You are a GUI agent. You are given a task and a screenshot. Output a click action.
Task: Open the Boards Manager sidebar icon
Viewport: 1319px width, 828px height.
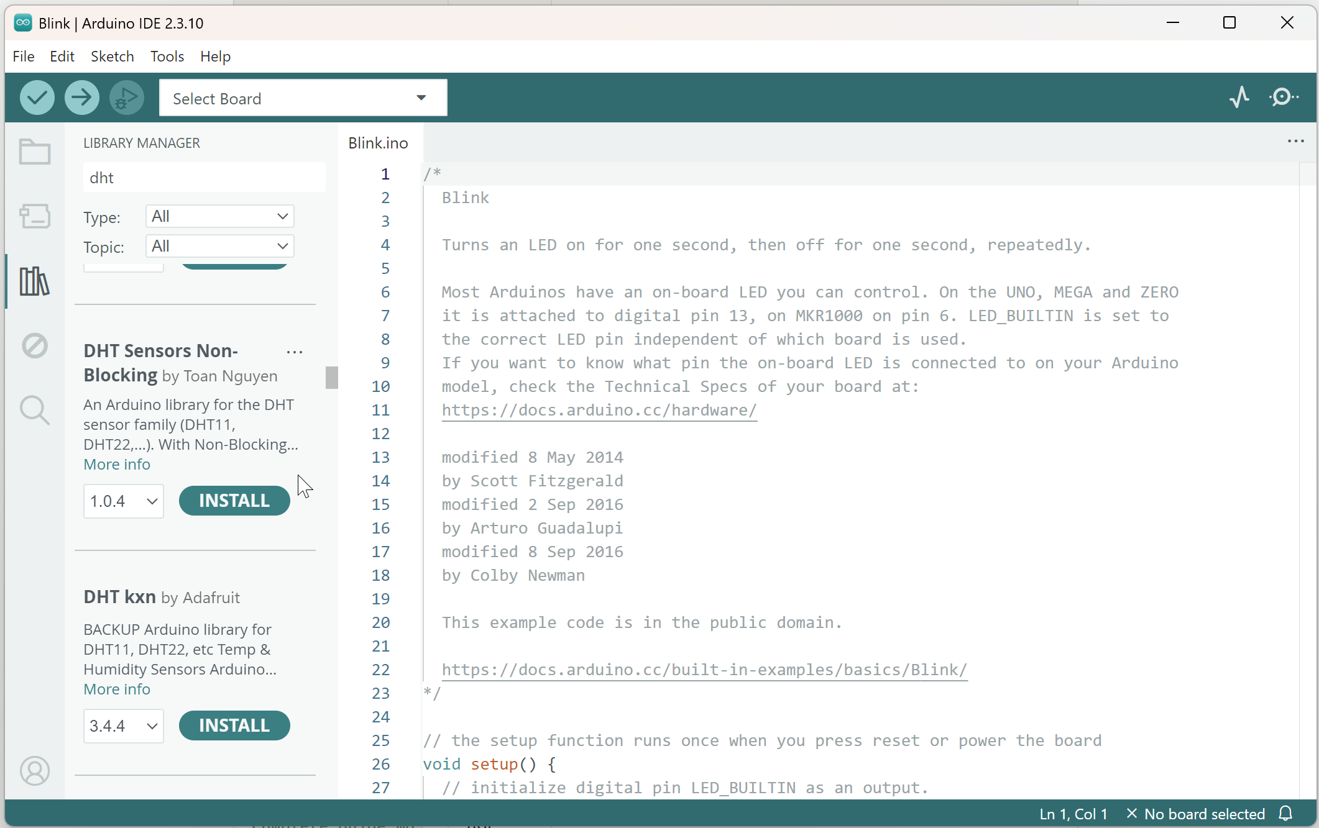click(35, 216)
